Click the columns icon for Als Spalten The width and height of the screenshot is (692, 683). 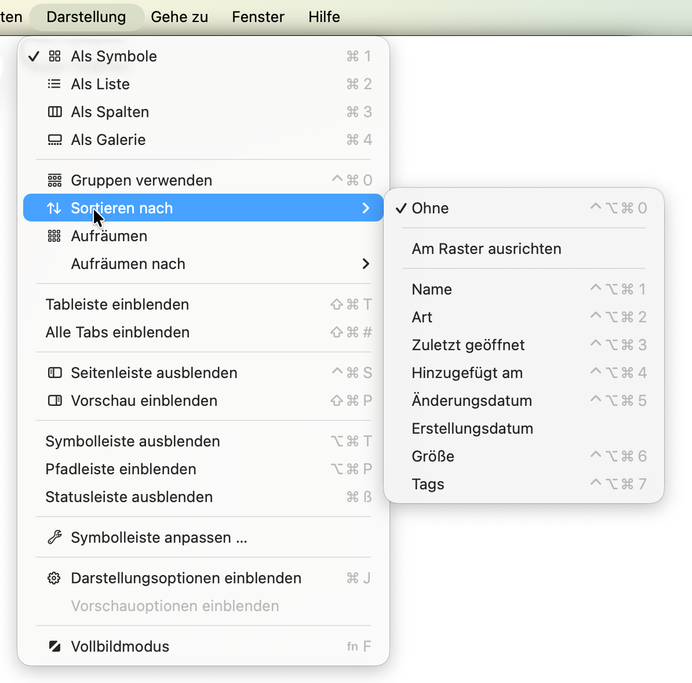click(x=54, y=112)
